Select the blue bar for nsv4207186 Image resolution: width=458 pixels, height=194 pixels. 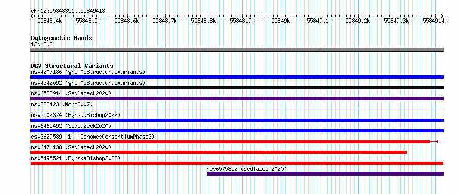coord(237,77)
